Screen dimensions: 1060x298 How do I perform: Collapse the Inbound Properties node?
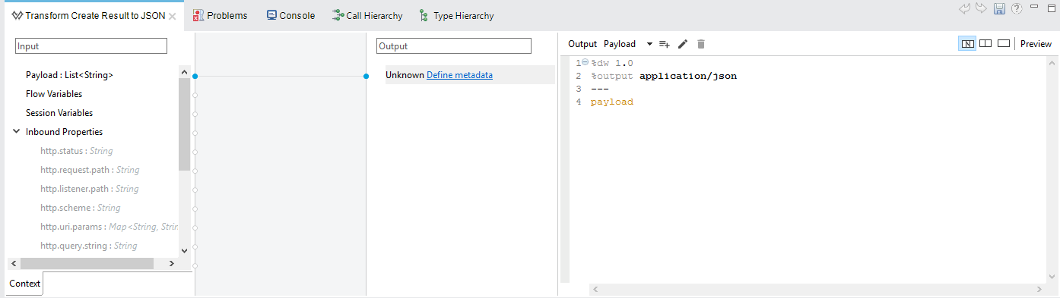click(17, 131)
